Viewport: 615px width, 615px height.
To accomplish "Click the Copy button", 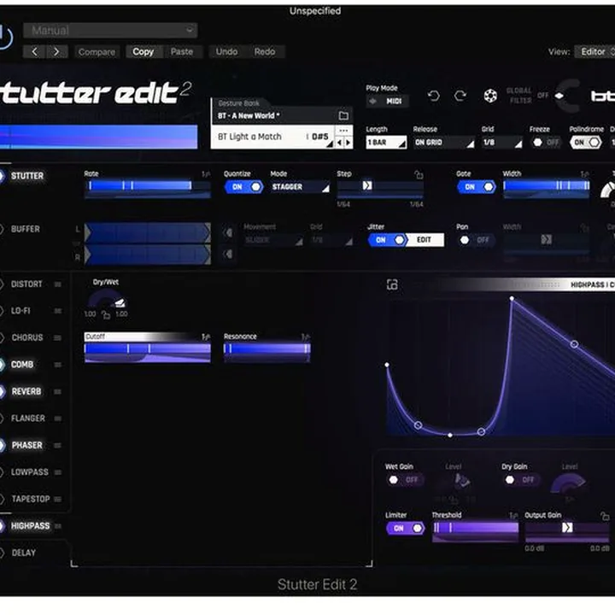I will point(143,51).
